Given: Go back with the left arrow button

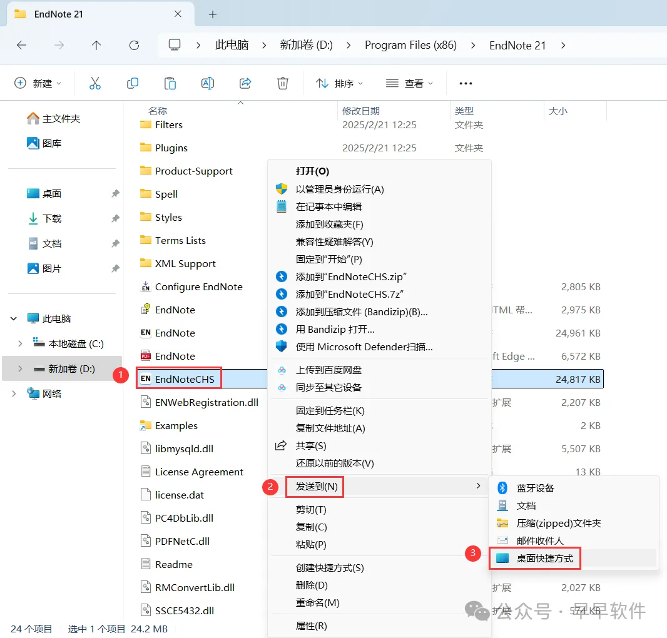Looking at the screenshot, I should coord(21,45).
